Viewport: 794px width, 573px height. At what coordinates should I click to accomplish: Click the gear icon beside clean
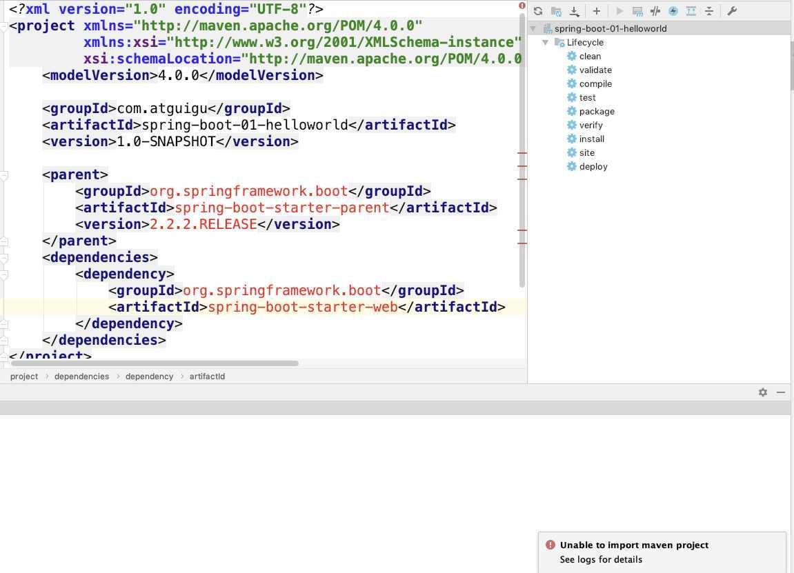tap(572, 56)
